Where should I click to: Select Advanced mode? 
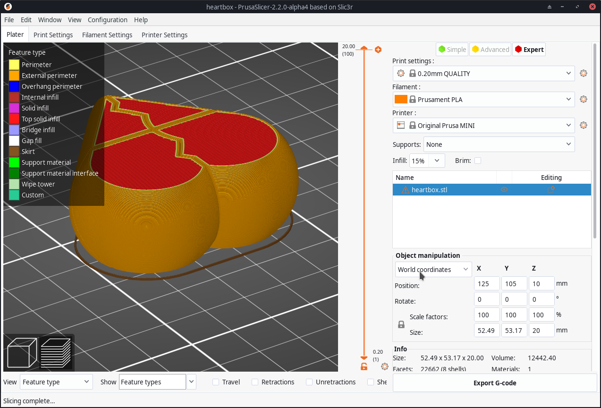(490, 50)
